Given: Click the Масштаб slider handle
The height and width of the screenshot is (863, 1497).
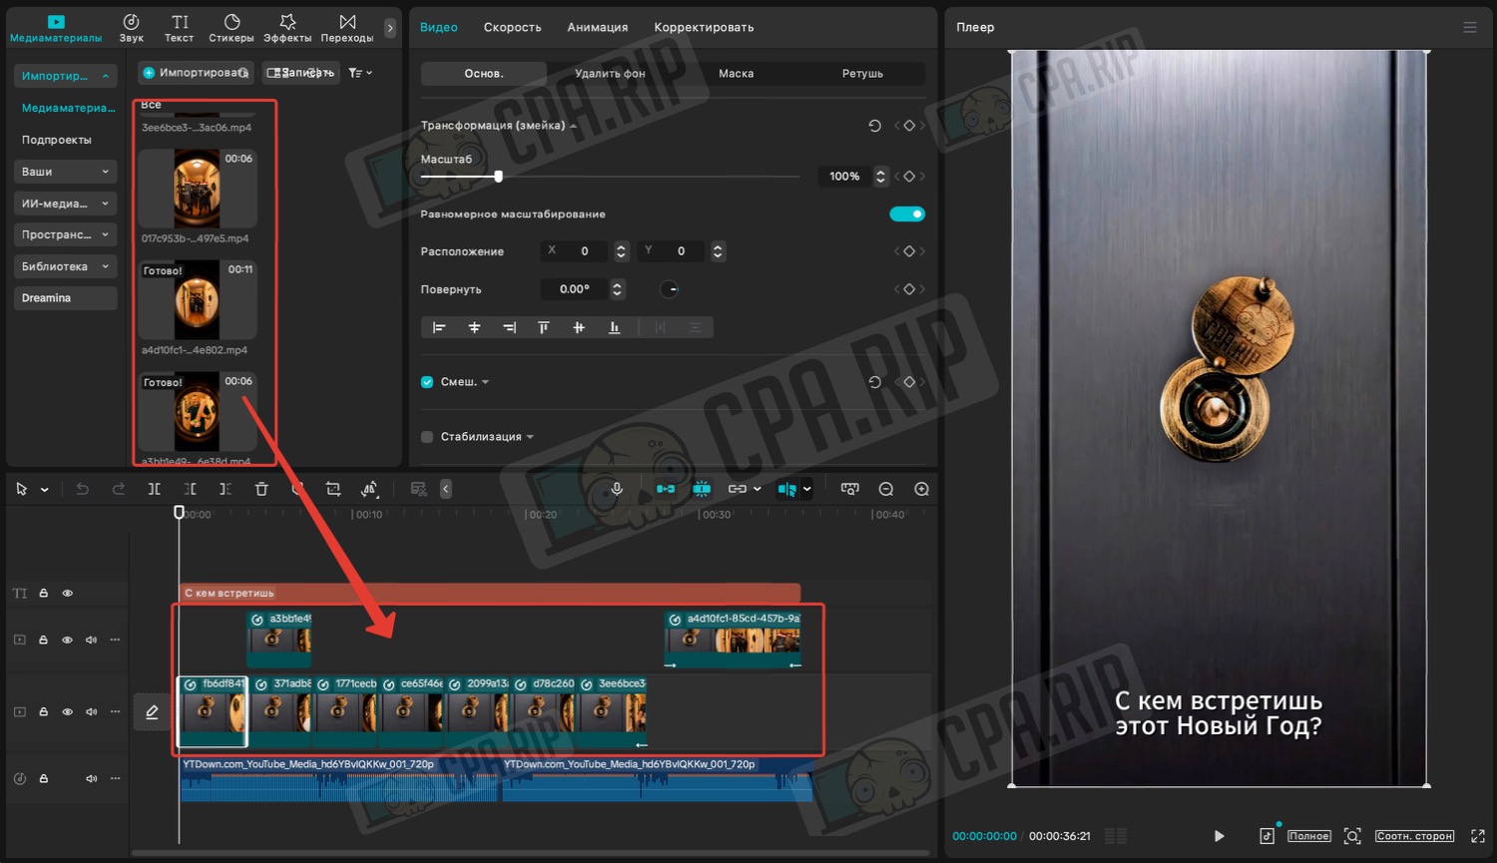Looking at the screenshot, I should [x=498, y=177].
